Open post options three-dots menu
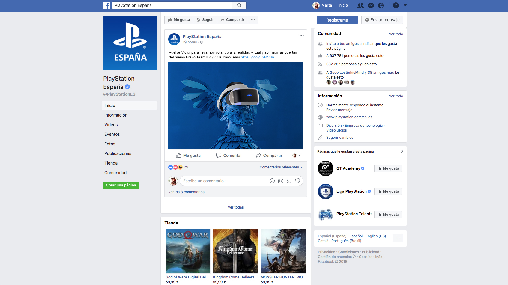The width and height of the screenshot is (508, 285). (302, 36)
